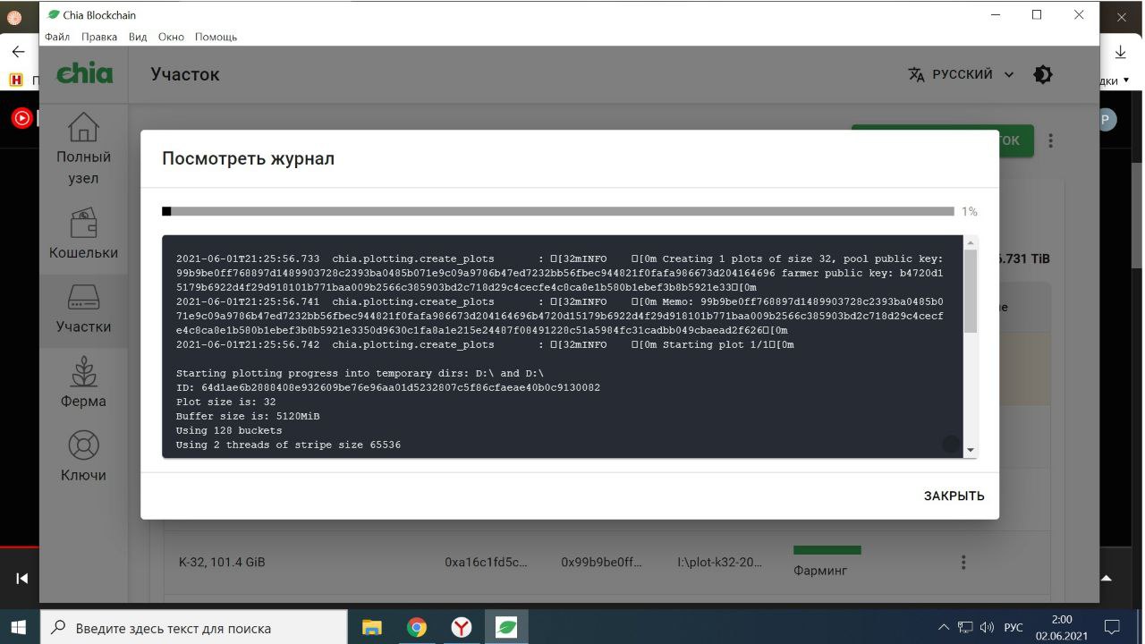Open the Windows Start menu

point(18,627)
